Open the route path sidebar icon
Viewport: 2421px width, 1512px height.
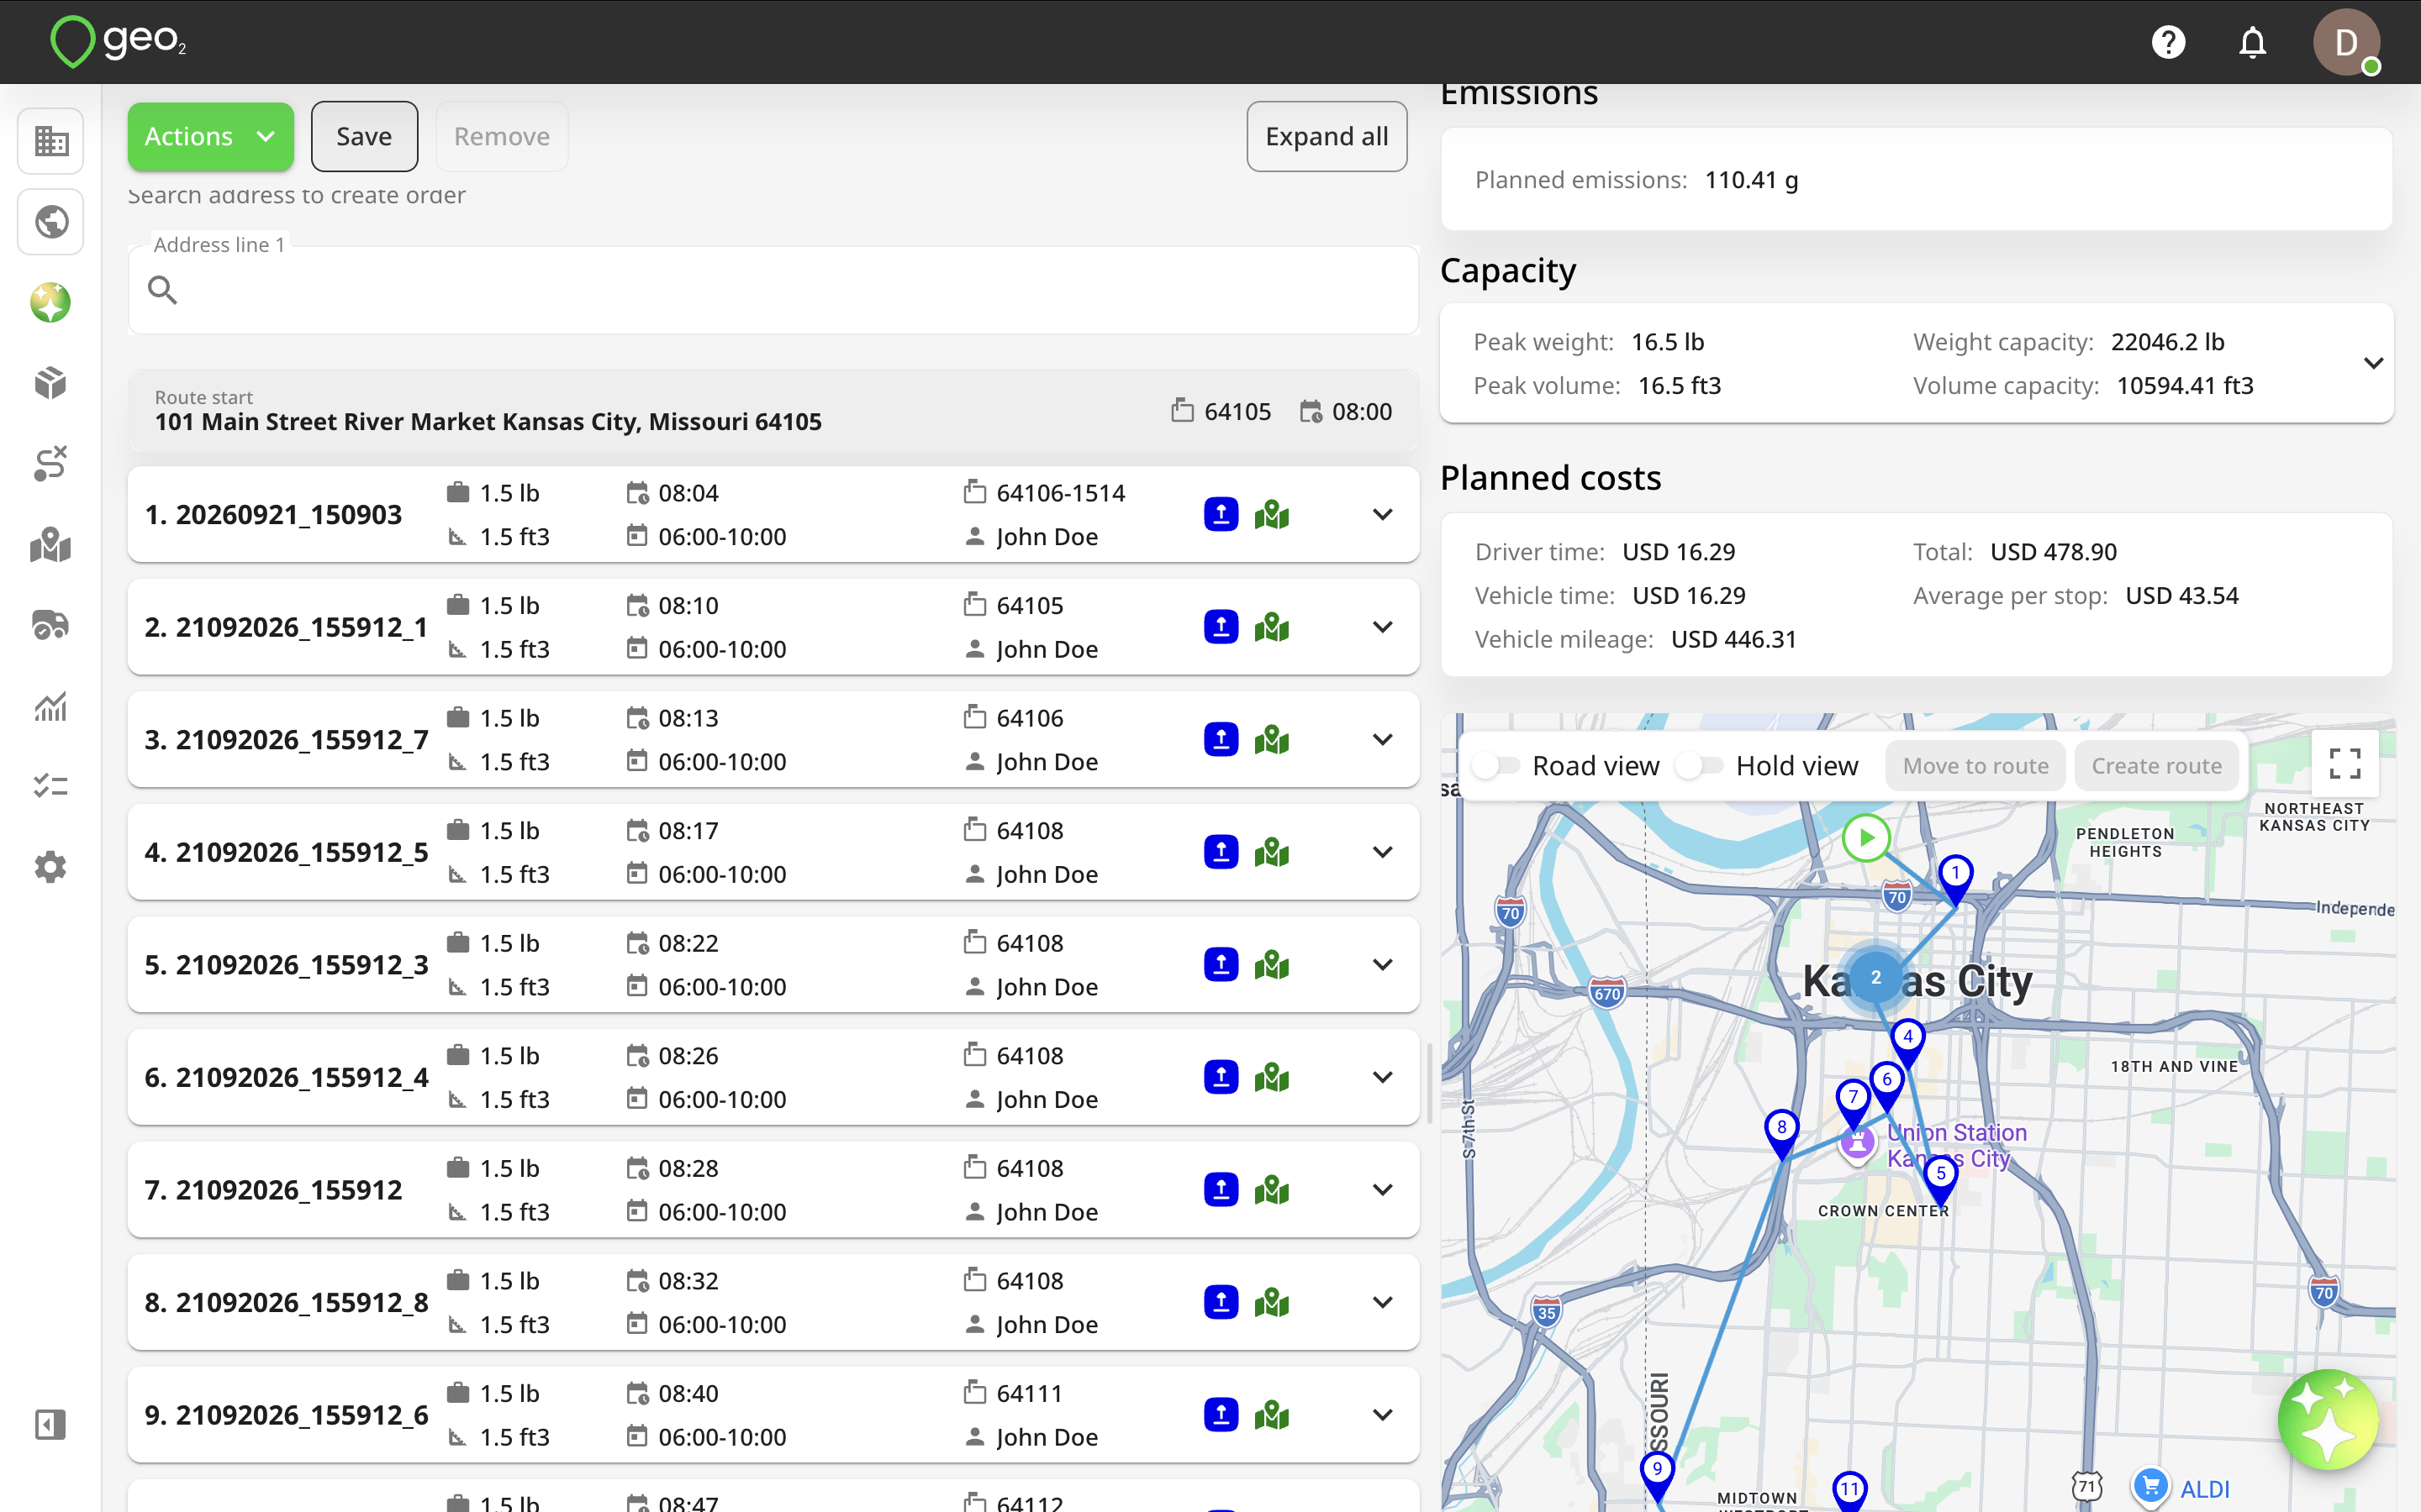51,464
